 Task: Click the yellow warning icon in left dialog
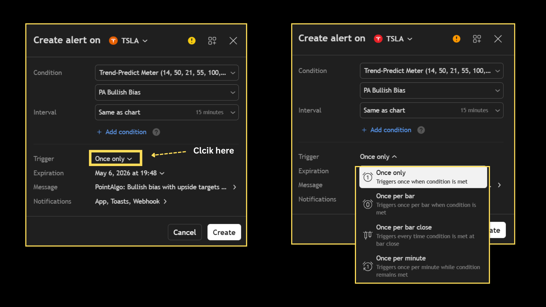pyautogui.click(x=192, y=41)
